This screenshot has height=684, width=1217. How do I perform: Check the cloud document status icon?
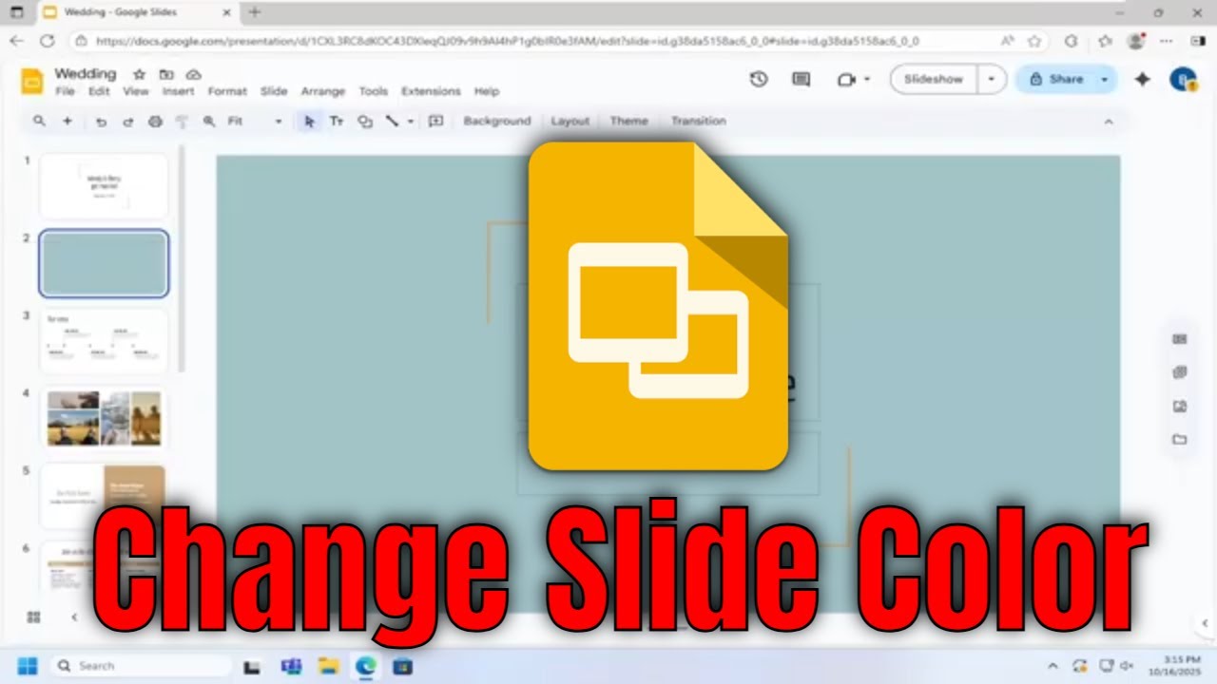point(194,74)
